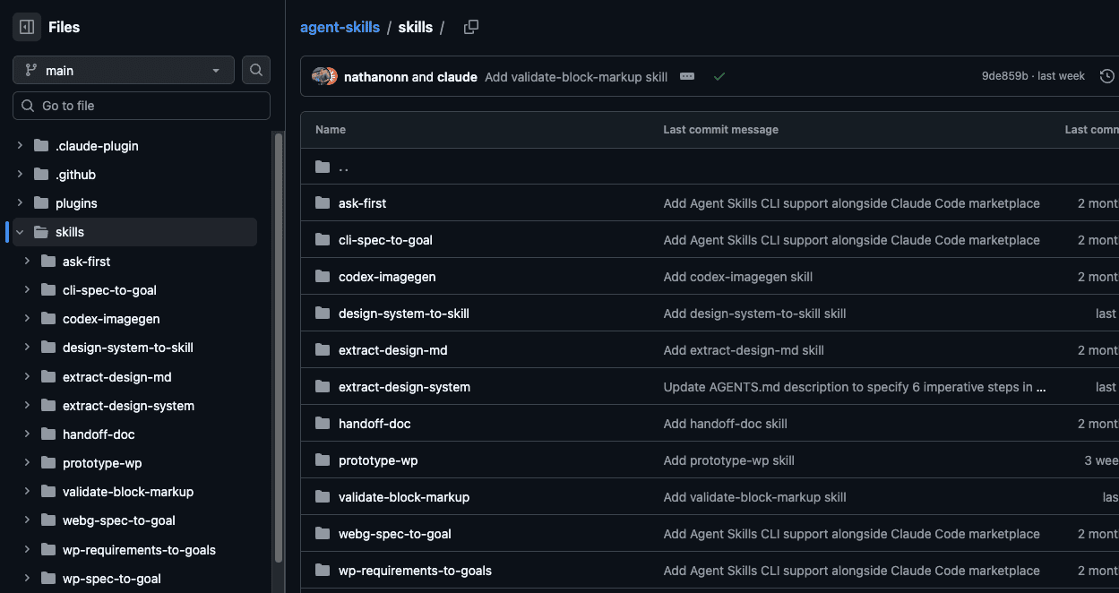Open 'Add prototype-wp skill' commit message

pyautogui.click(x=729, y=460)
